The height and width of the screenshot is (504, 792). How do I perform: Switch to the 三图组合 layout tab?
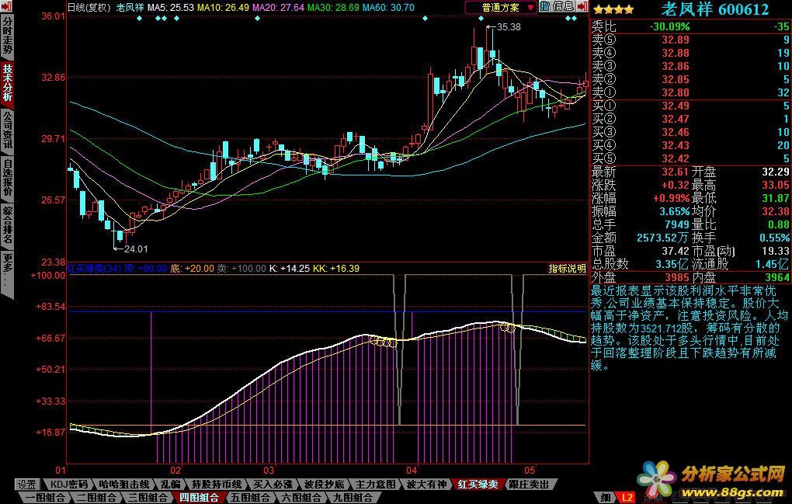148,498
